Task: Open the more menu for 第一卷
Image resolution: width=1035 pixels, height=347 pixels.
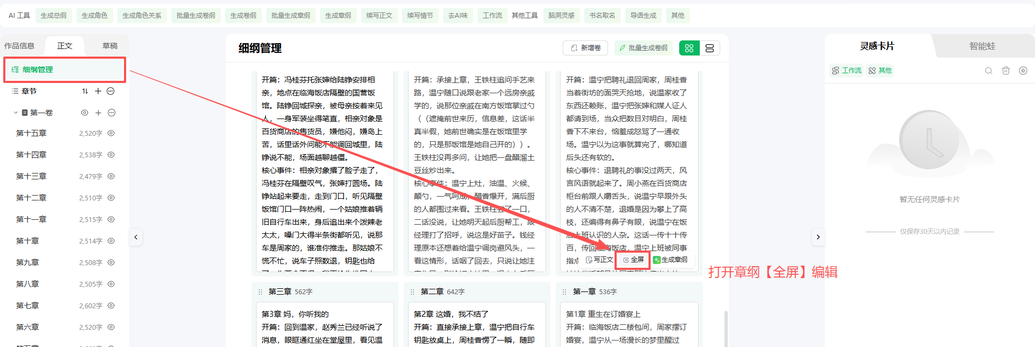Action: point(112,113)
